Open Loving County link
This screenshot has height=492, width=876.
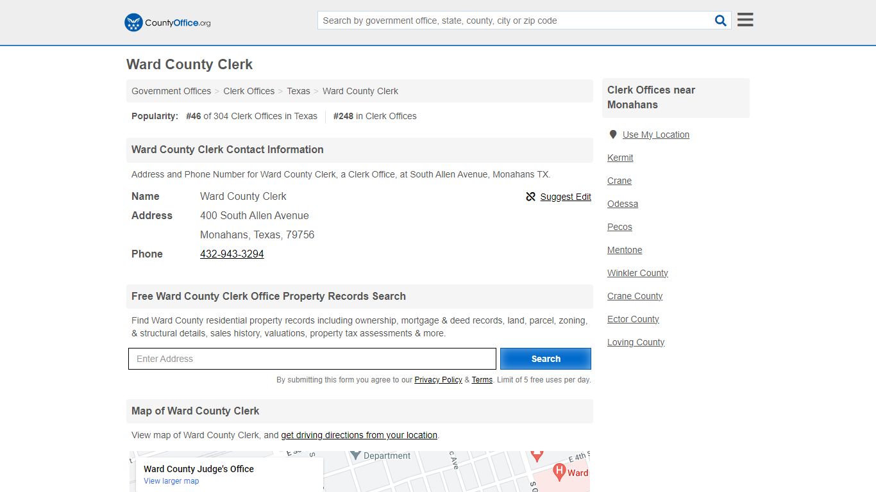(636, 342)
